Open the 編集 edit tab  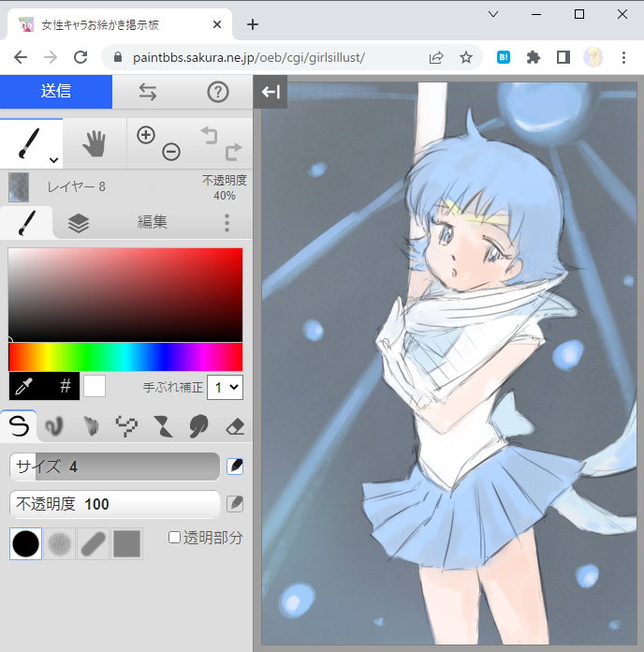tap(153, 222)
